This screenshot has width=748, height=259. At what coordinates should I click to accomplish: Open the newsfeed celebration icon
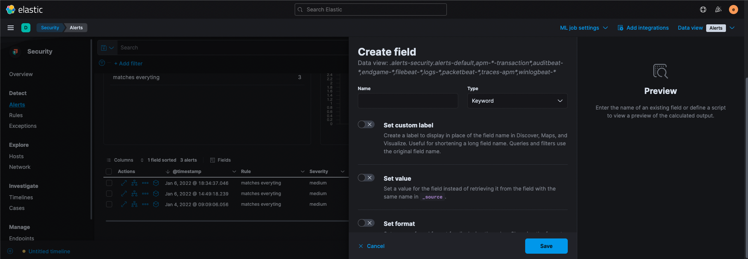718,10
